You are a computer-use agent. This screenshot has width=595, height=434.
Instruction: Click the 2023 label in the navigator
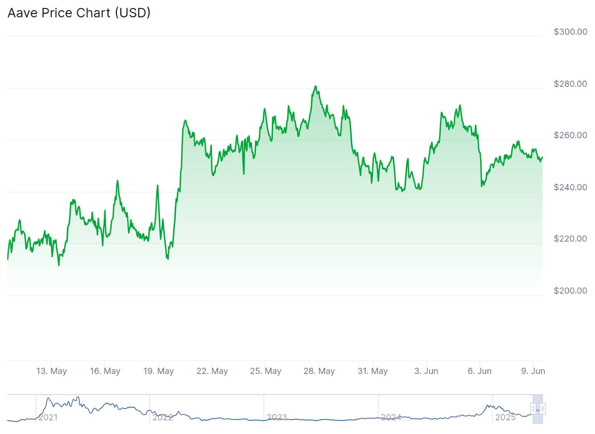[277, 417]
